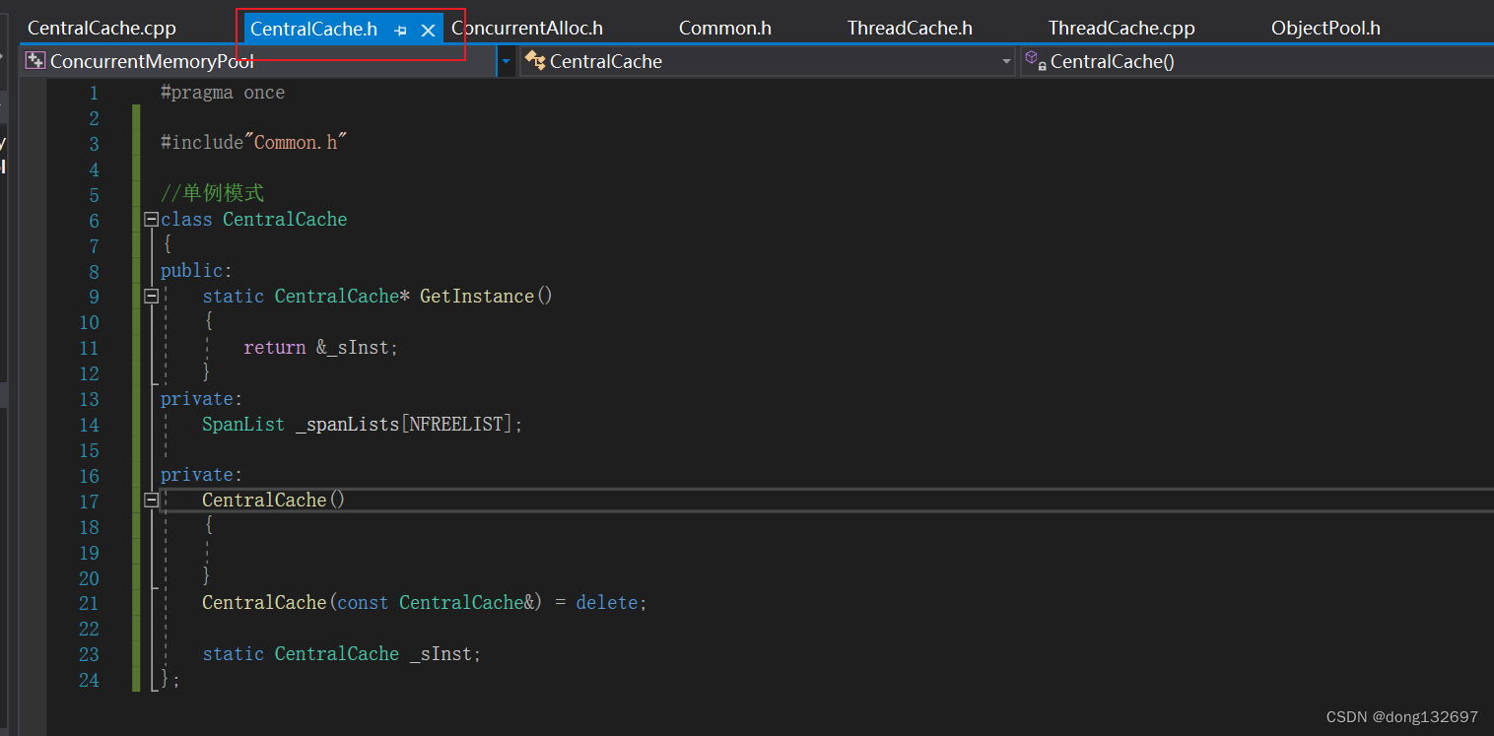The image size is (1494, 736).
Task: Click on NFREELIST identifier
Action: pos(457,425)
